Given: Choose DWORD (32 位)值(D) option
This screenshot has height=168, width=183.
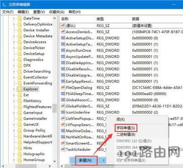Looking at the screenshot, I should tap(134, 141).
